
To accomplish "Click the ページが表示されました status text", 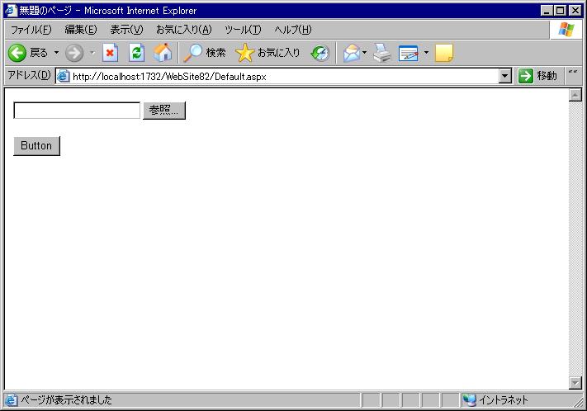I will click(66, 400).
